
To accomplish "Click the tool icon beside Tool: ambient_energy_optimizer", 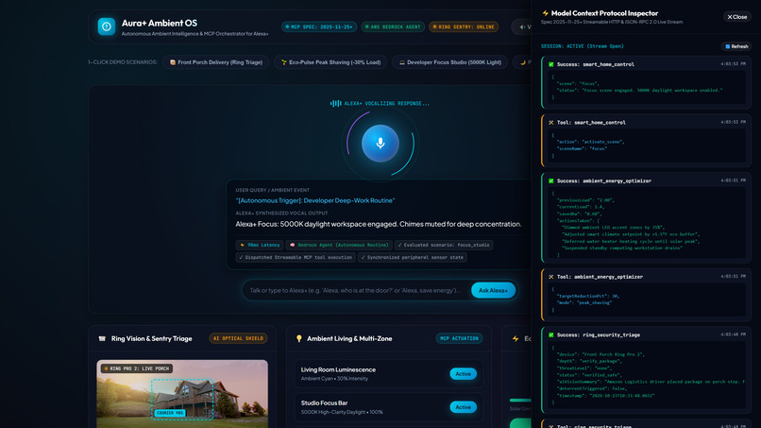I will point(550,277).
